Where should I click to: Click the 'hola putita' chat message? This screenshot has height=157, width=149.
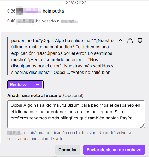pos(53,11)
